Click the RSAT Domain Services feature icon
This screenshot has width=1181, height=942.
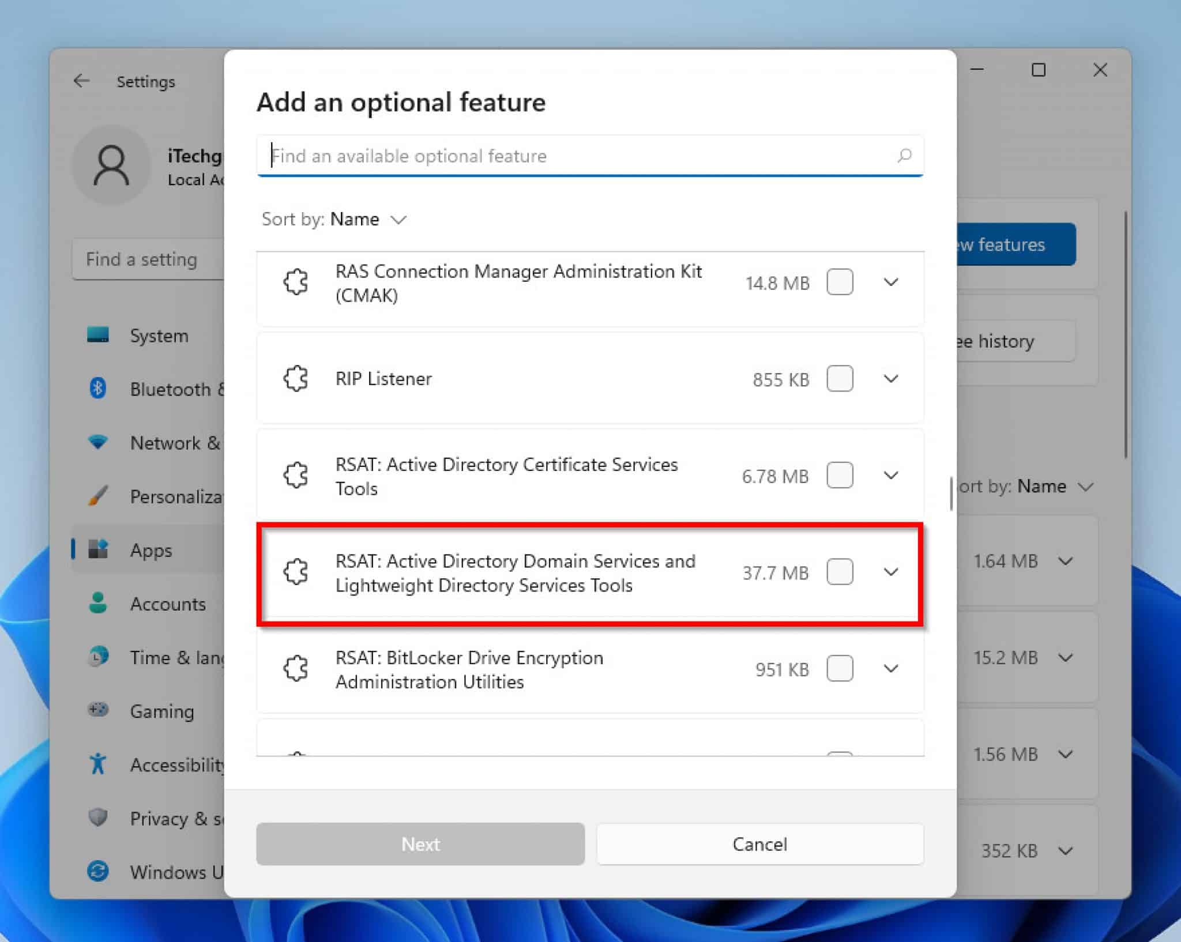296,572
